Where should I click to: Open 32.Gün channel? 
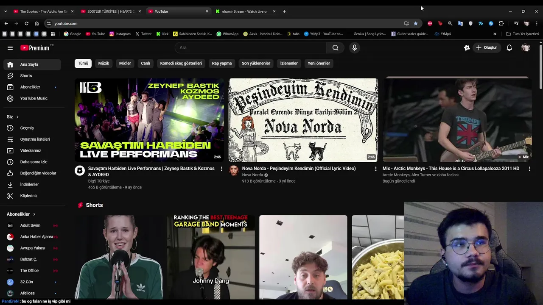32,282
